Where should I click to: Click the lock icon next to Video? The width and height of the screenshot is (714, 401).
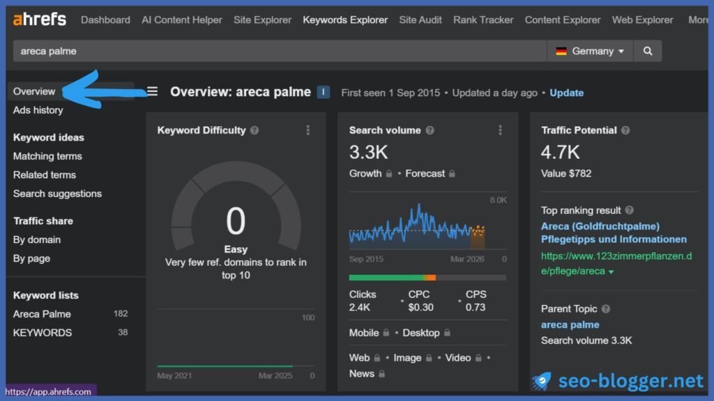(478, 358)
